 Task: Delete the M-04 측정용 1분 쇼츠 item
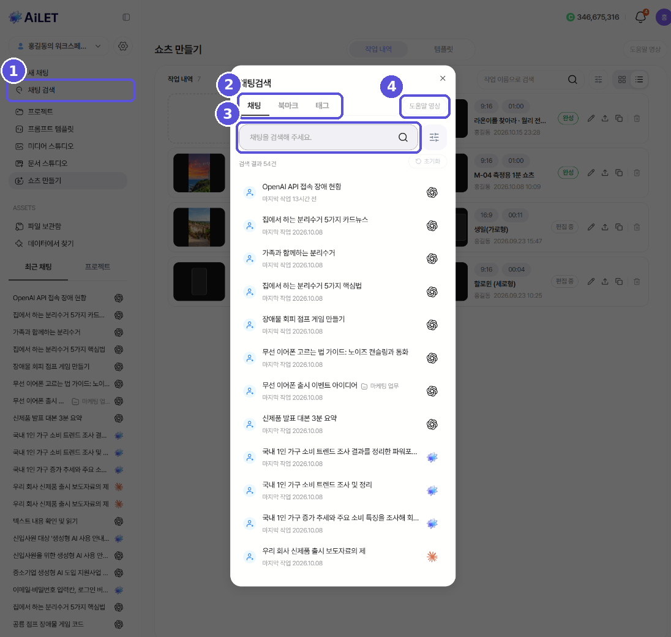tap(637, 173)
